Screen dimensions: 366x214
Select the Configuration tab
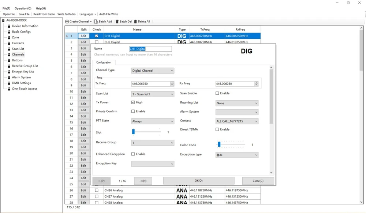pyautogui.click(x=104, y=63)
